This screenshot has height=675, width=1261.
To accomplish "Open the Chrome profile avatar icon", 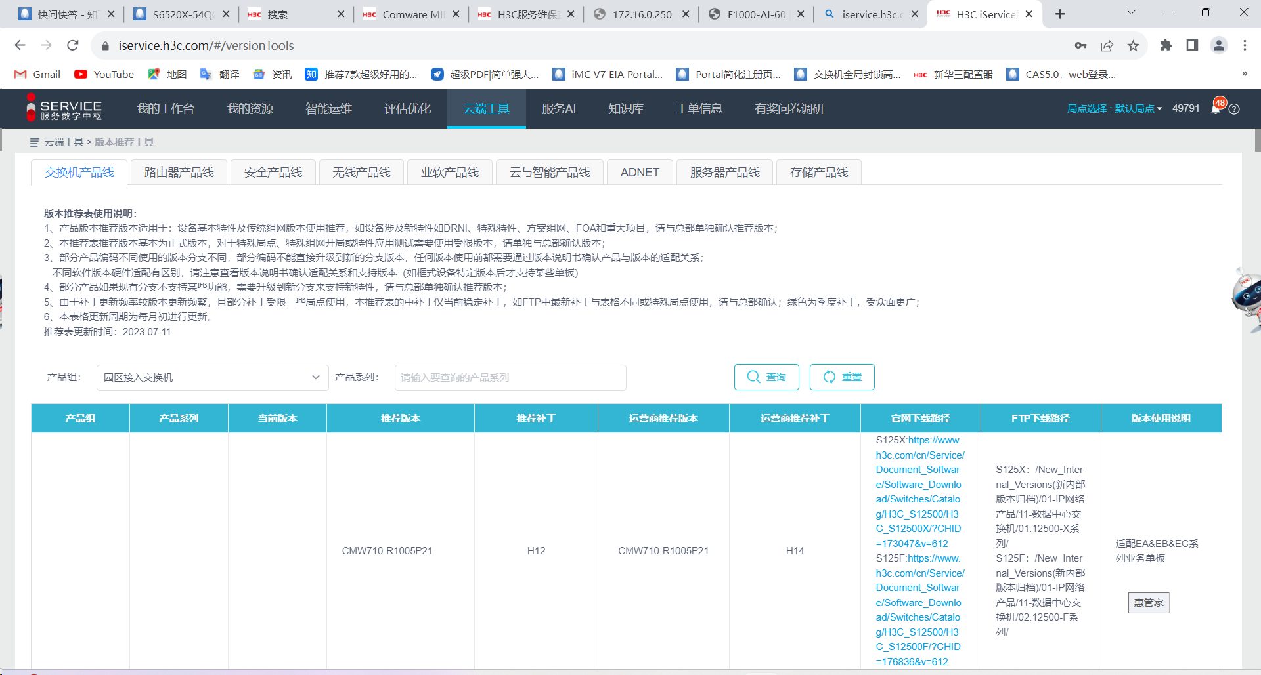I will [x=1218, y=45].
